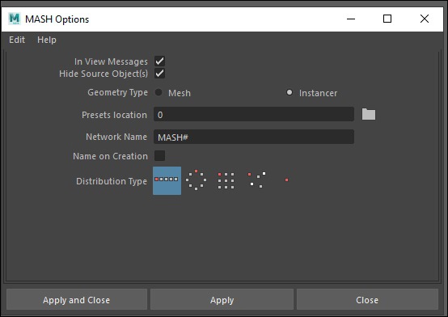
Task: Browse presets location with folder icon
Action: (x=369, y=114)
